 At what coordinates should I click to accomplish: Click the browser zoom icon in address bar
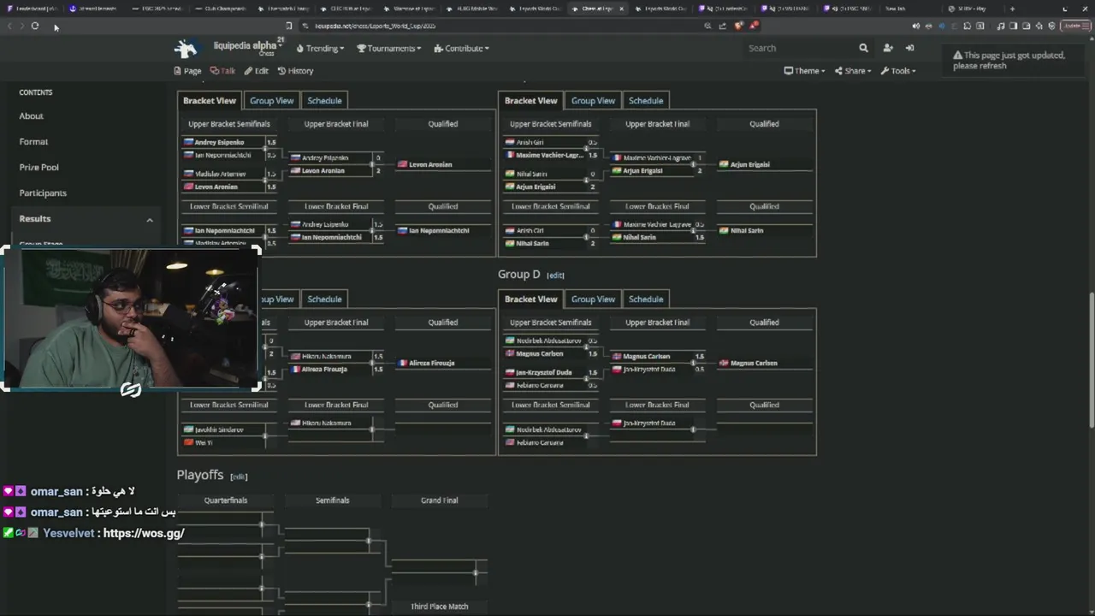(707, 26)
